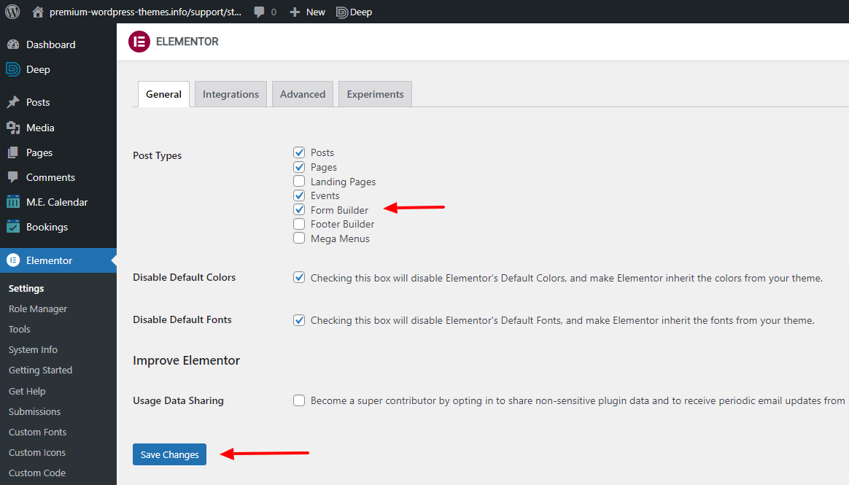Enable Usage Data Sharing checkbox

point(299,400)
